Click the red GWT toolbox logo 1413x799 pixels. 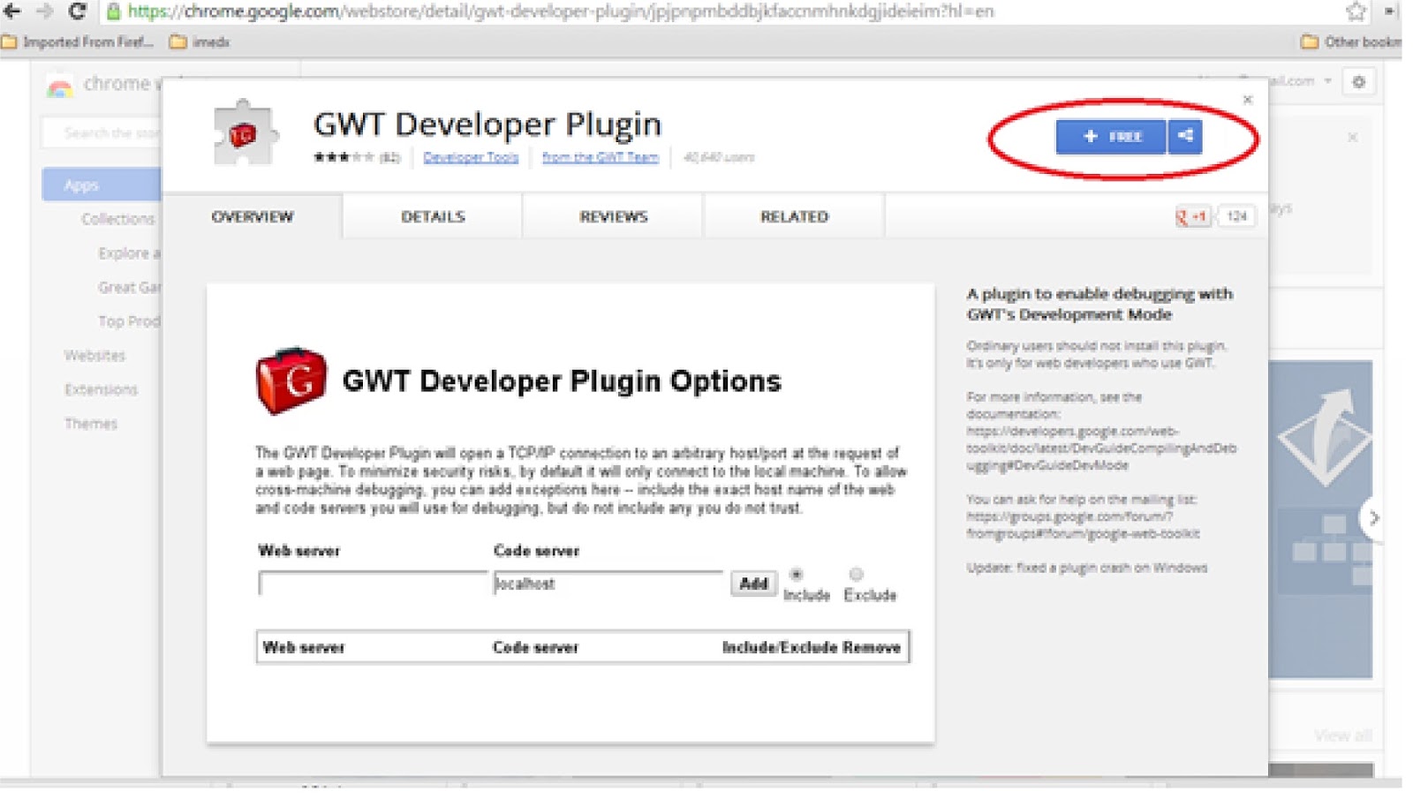point(291,381)
